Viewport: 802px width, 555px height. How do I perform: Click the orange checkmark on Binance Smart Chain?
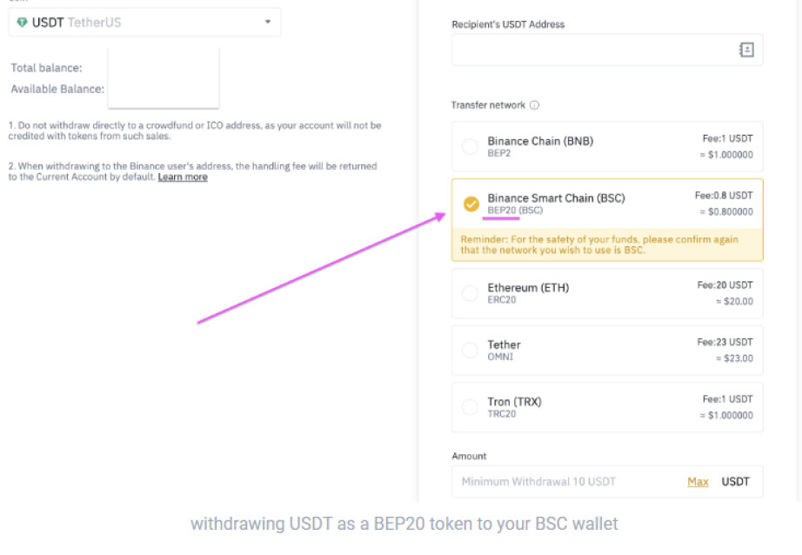[x=471, y=204]
